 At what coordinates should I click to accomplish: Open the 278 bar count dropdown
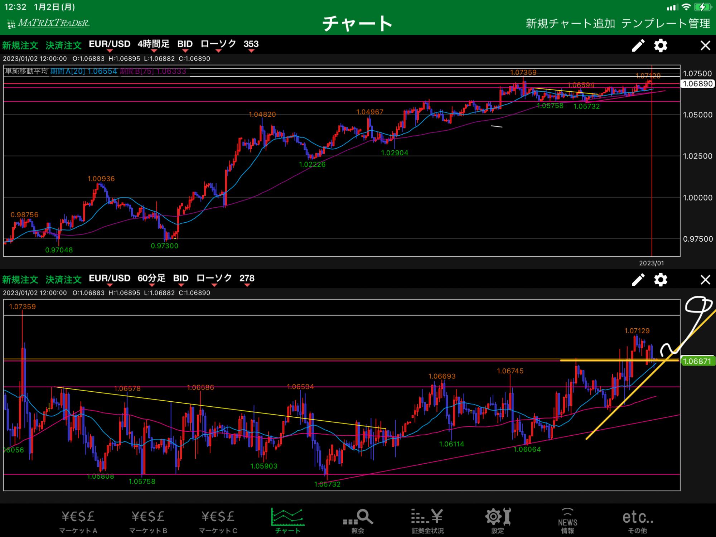click(247, 279)
